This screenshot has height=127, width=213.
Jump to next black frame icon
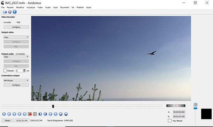pos(45,114)
